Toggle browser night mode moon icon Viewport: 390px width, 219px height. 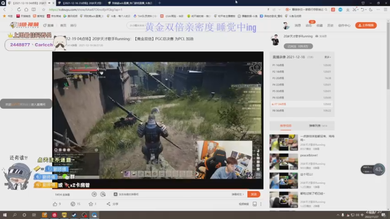point(370,10)
